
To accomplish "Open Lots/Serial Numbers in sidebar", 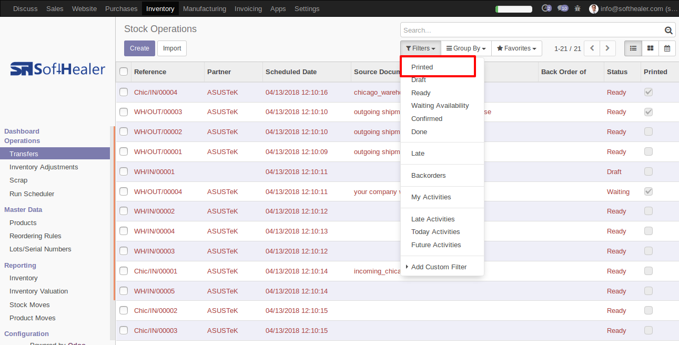I will pyautogui.click(x=40, y=249).
